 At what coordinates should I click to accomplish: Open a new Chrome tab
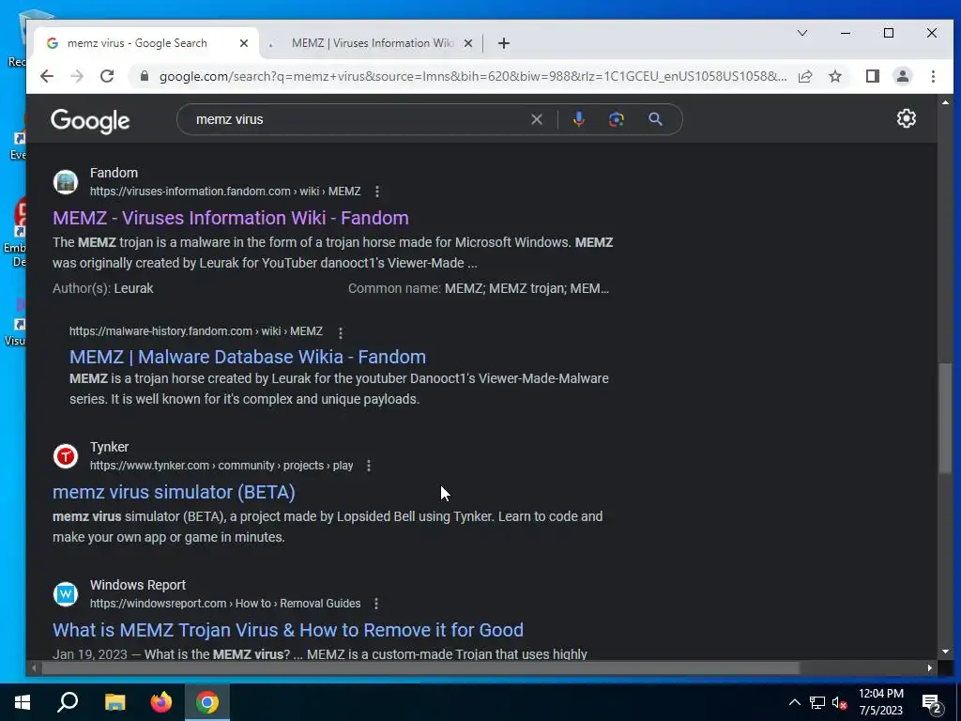[x=503, y=43]
